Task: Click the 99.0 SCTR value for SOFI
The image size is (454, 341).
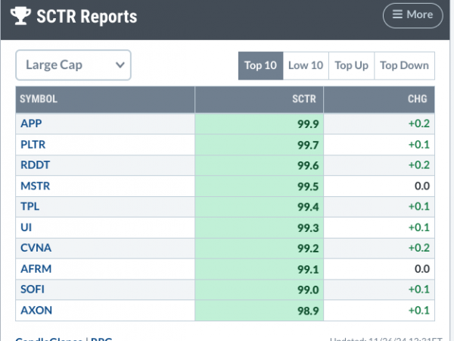Action: 308,290
